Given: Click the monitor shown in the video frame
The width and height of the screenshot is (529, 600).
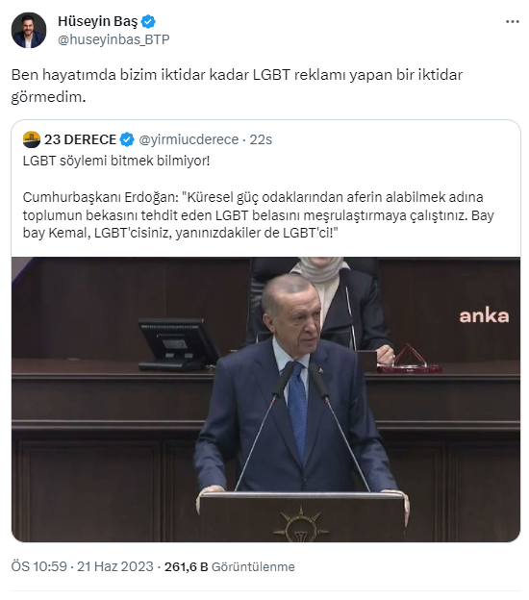Looking at the screenshot, I should [179, 344].
